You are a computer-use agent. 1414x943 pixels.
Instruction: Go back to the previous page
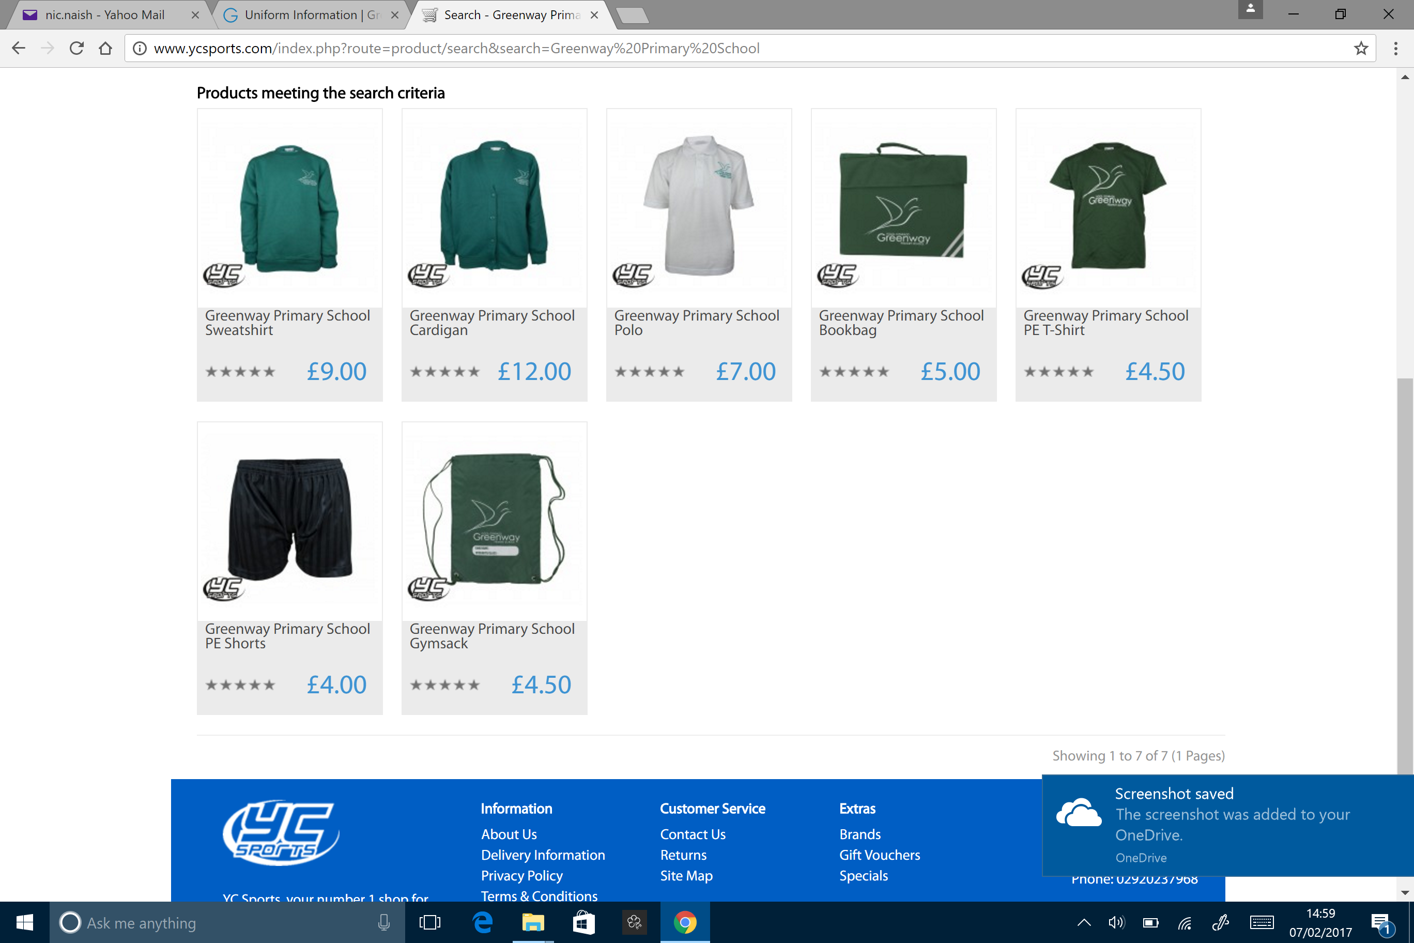(x=19, y=48)
